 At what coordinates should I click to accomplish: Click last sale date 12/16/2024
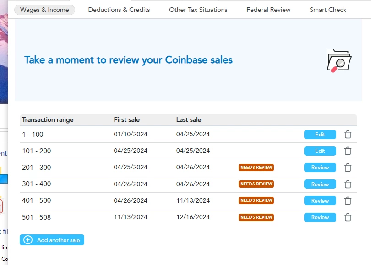pos(193,217)
